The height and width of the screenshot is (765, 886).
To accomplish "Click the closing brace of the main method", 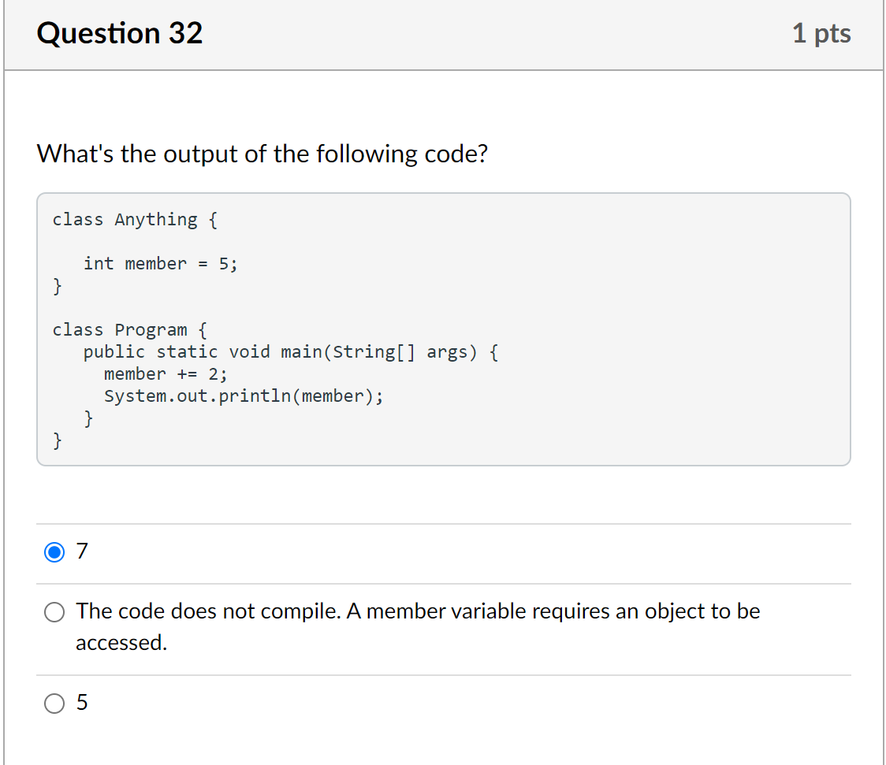I will tap(88, 418).
